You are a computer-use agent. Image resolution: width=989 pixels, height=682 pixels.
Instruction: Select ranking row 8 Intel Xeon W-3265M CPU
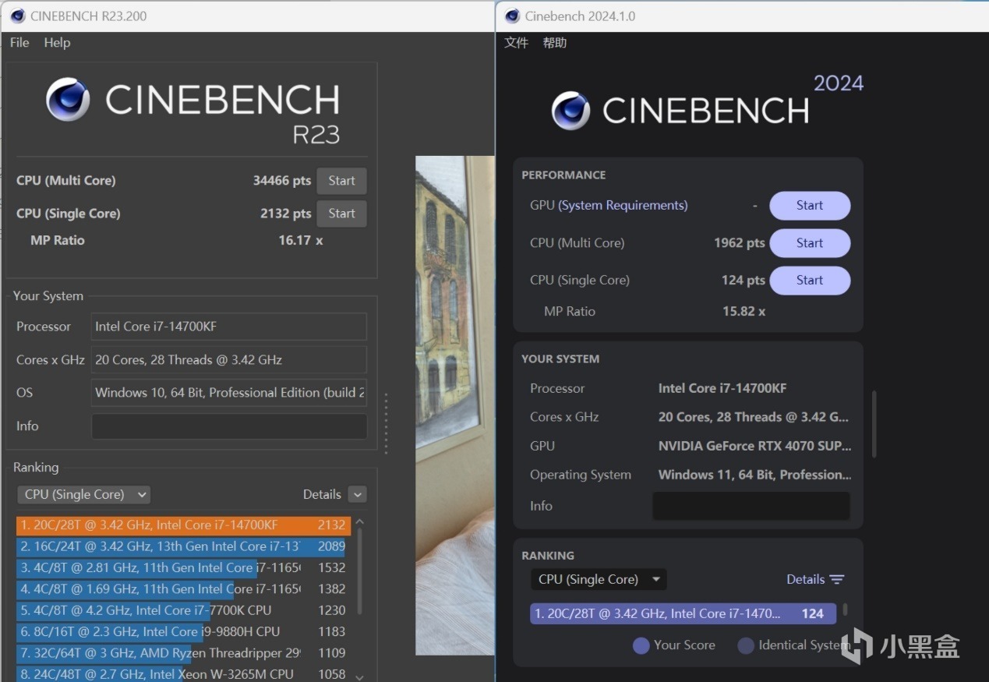[x=183, y=674]
